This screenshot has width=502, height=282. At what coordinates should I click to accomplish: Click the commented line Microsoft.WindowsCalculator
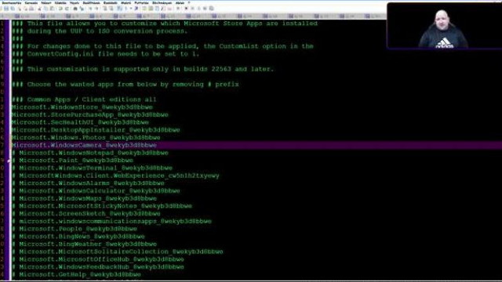[96, 191]
